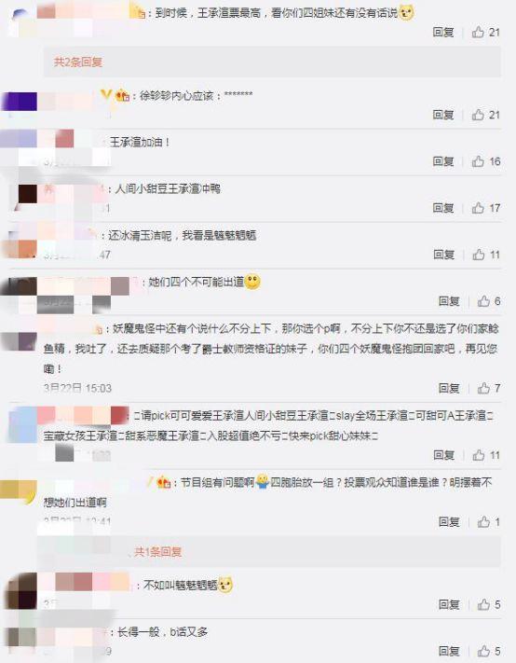
Task: Reply to 还冰清玉洁呢 comment
Action: 443,255
